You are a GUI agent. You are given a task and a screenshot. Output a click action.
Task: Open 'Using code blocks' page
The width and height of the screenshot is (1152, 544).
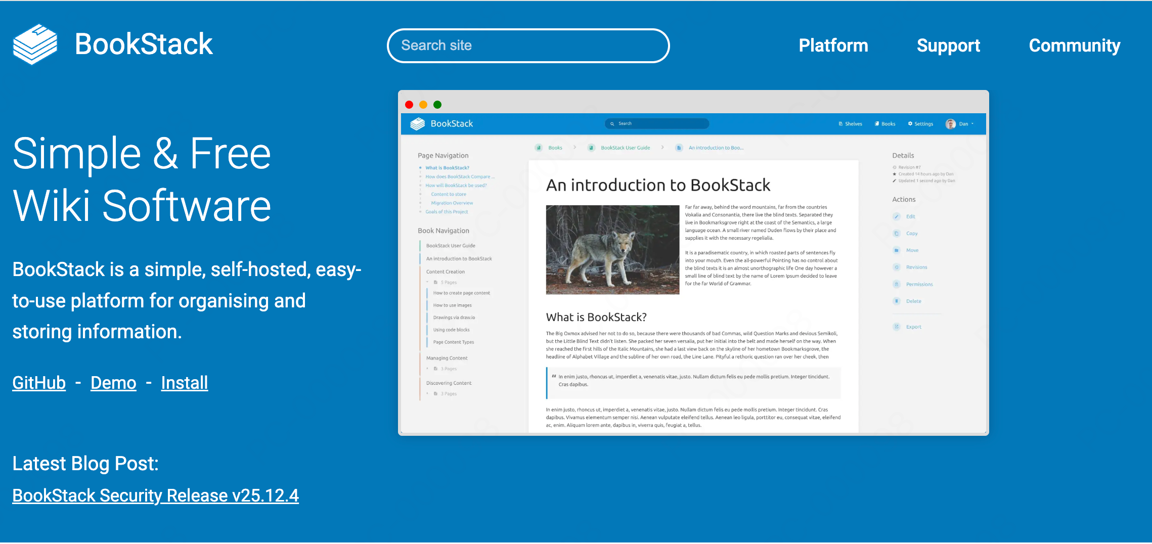click(451, 330)
